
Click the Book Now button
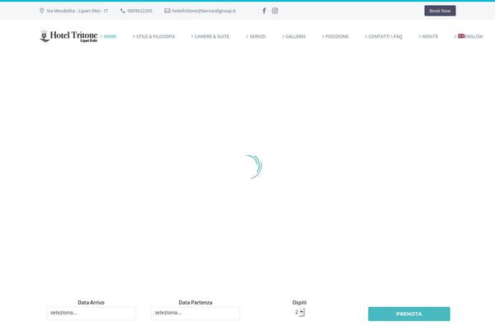coord(440,11)
